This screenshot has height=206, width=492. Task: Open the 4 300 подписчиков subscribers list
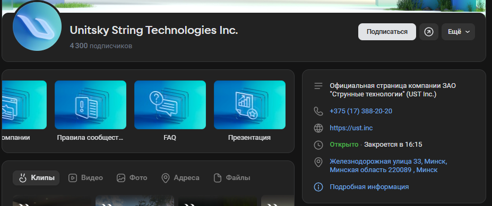point(101,46)
